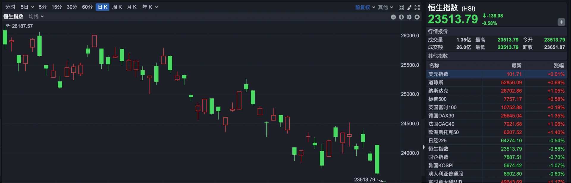Select the 韩国KOSPI row
571x183 pixels.
496,166
